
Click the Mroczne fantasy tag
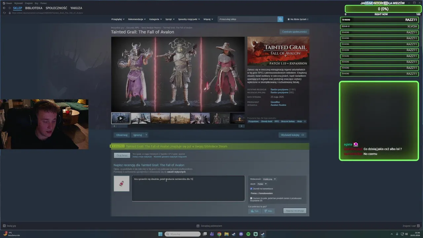[x=288, y=121]
